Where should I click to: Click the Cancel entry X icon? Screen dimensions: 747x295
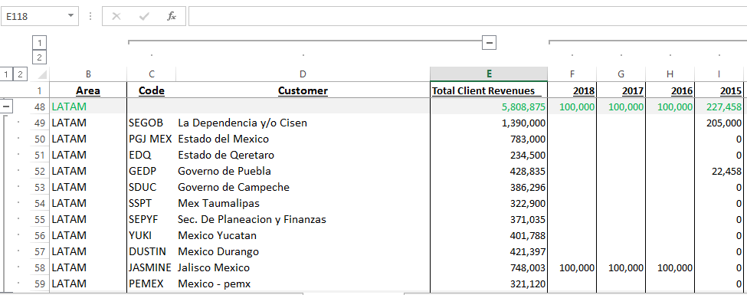pyautogui.click(x=116, y=16)
